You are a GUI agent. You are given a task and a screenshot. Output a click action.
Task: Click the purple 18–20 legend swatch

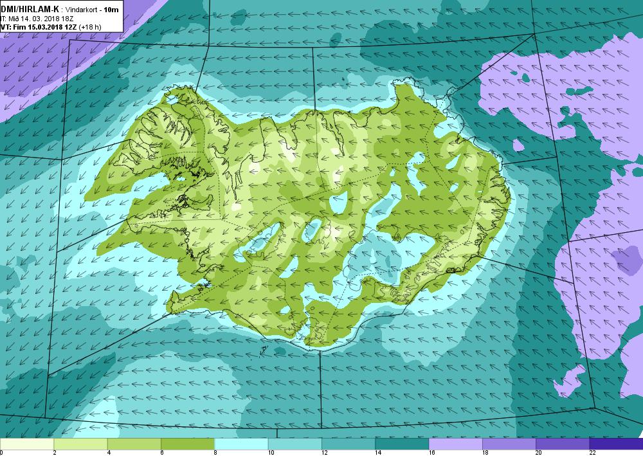coord(509,444)
